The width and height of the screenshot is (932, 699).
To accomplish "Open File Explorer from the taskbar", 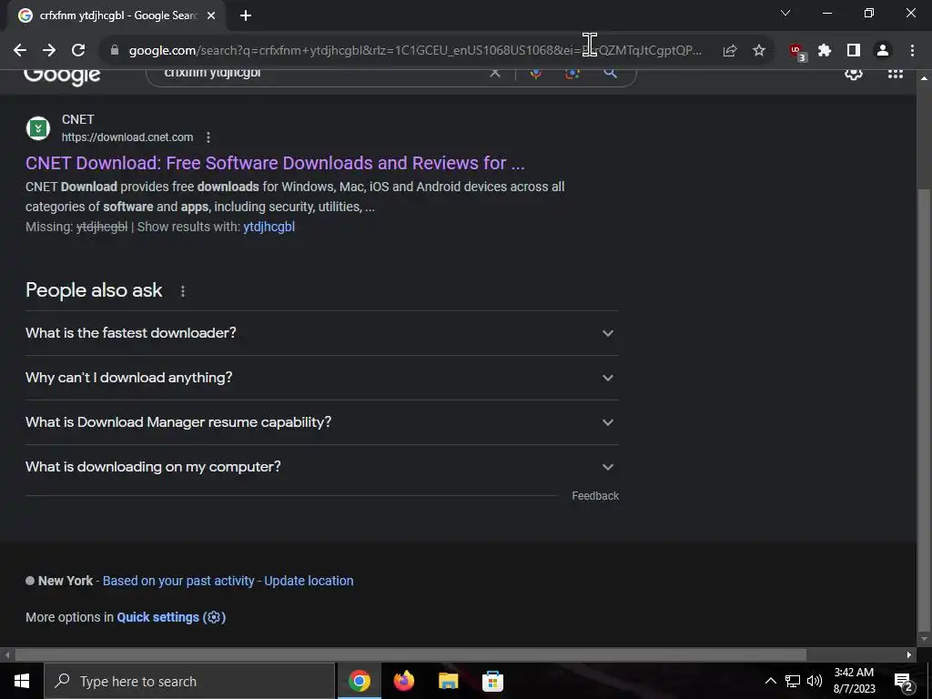I will point(448,681).
